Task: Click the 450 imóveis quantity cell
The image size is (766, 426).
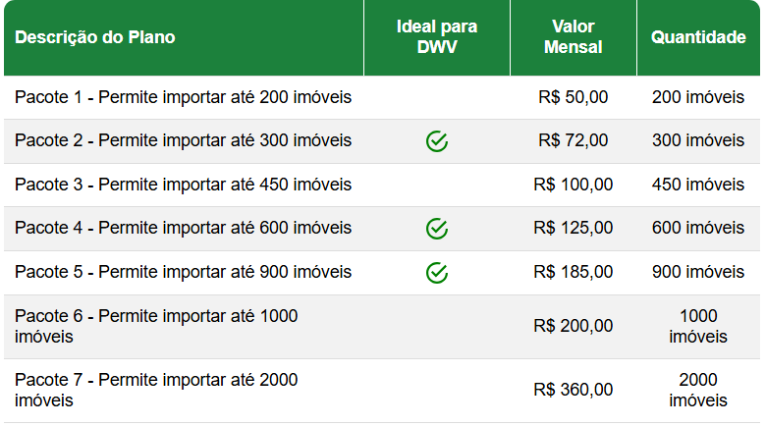Action: (x=698, y=185)
